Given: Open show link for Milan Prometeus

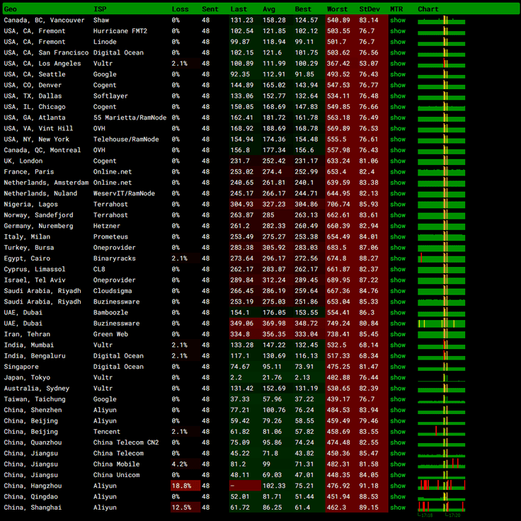Looking at the screenshot, I should (x=398, y=237).
